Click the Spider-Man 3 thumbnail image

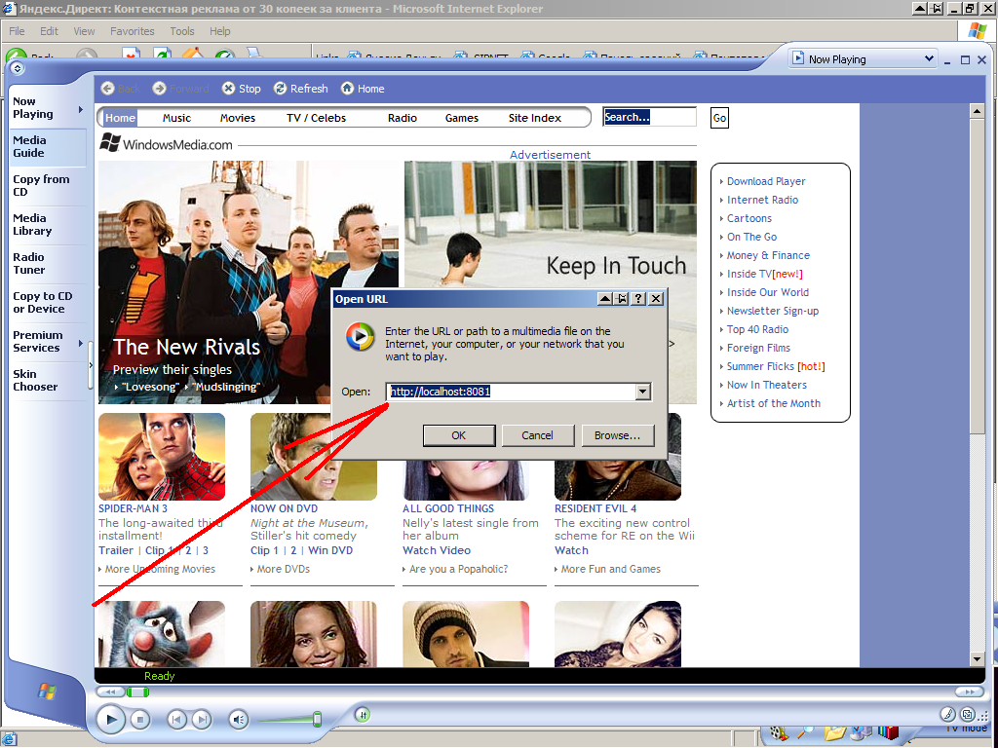(162, 457)
